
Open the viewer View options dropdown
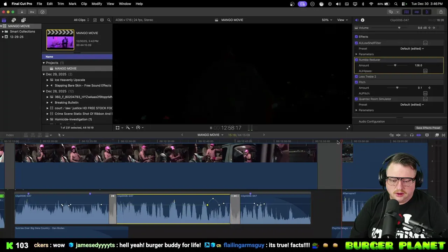[x=342, y=20]
